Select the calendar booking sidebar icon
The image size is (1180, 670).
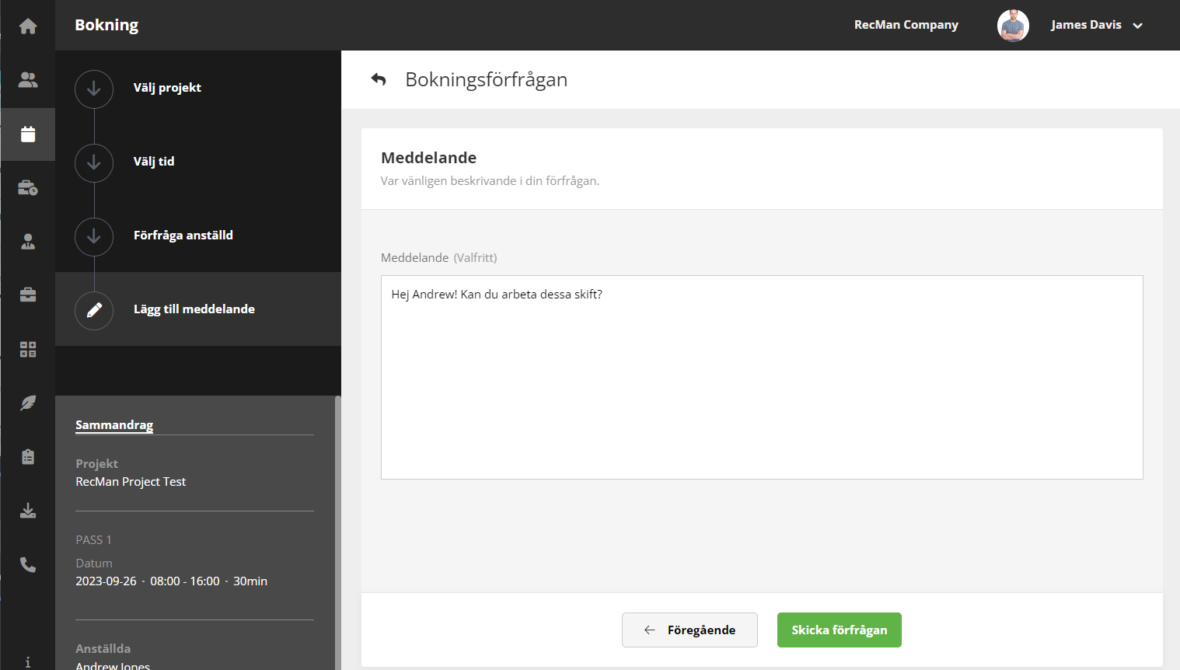[x=28, y=134]
